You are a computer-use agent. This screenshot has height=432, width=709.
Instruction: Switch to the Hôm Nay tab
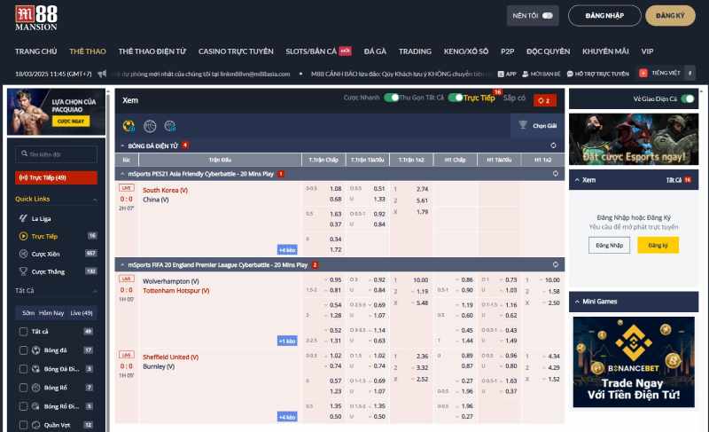(x=51, y=312)
